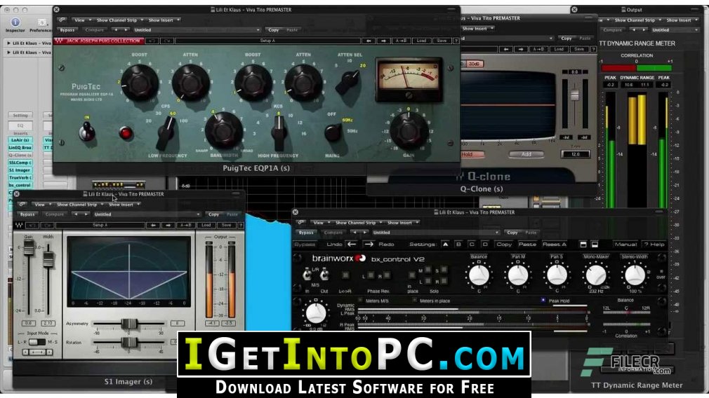Toggle the Peak Hold checkbox in bx_control
The width and height of the screenshot is (709, 398).
pos(543,301)
